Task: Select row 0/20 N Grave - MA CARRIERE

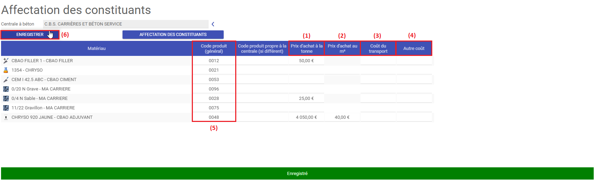Action: point(217,89)
